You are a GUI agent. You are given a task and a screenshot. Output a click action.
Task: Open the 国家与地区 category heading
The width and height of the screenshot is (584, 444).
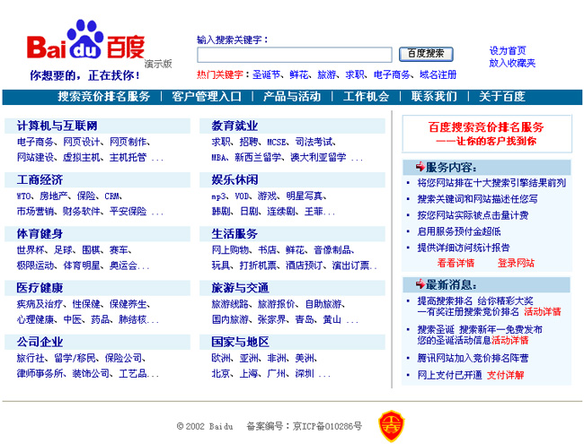240,342
